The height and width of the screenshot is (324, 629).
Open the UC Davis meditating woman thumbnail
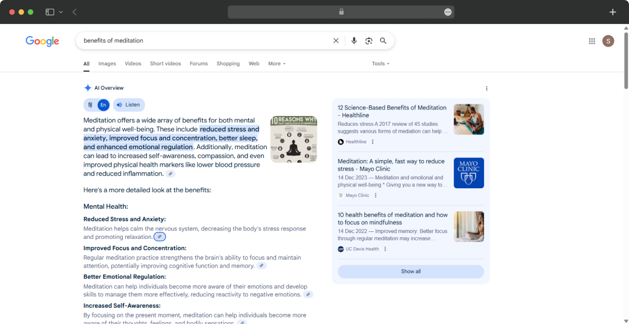click(468, 227)
